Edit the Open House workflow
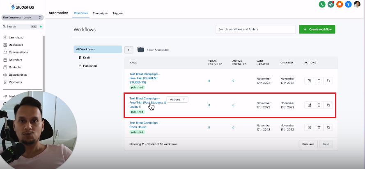The image size is (365, 169). (309, 127)
